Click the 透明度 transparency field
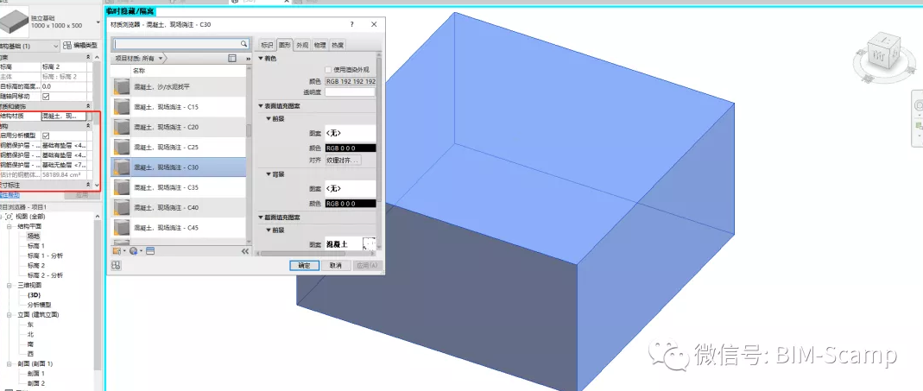 point(350,91)
